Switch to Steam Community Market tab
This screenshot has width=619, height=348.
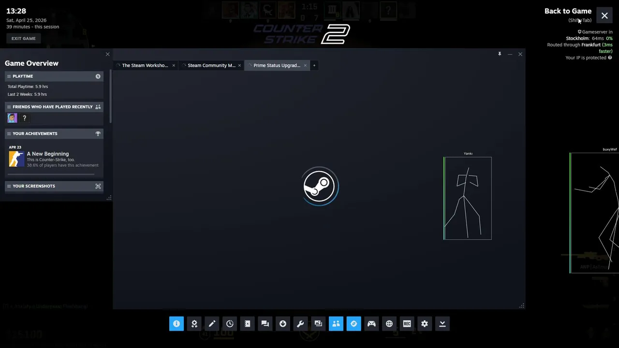click(x=211, y=65)
